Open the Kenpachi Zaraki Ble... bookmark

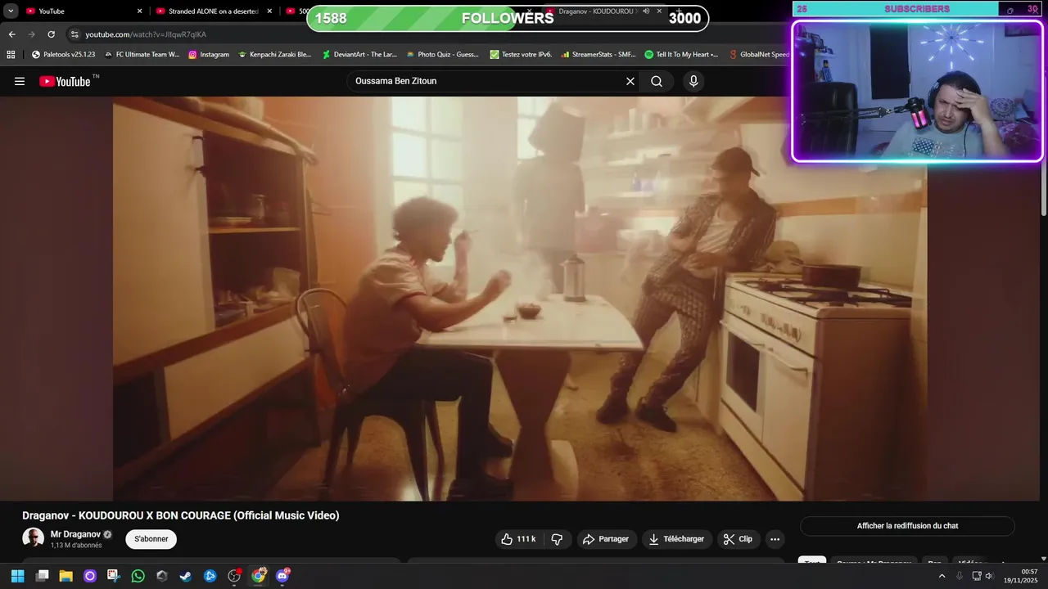[274, 55]
